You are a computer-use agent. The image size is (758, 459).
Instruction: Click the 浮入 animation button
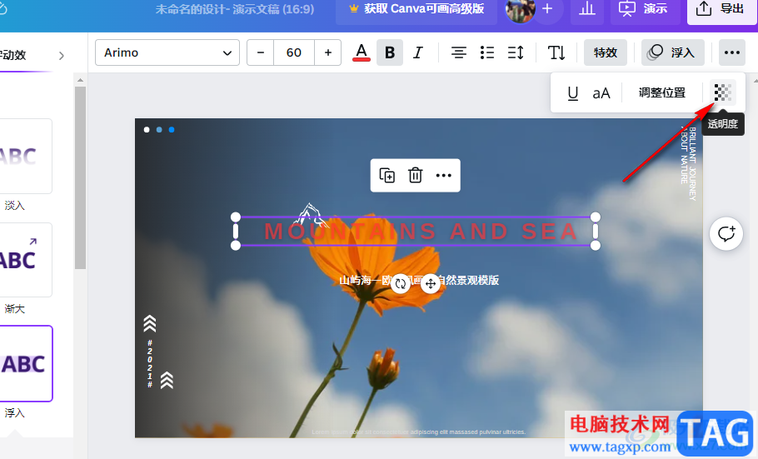pos(673,52)
